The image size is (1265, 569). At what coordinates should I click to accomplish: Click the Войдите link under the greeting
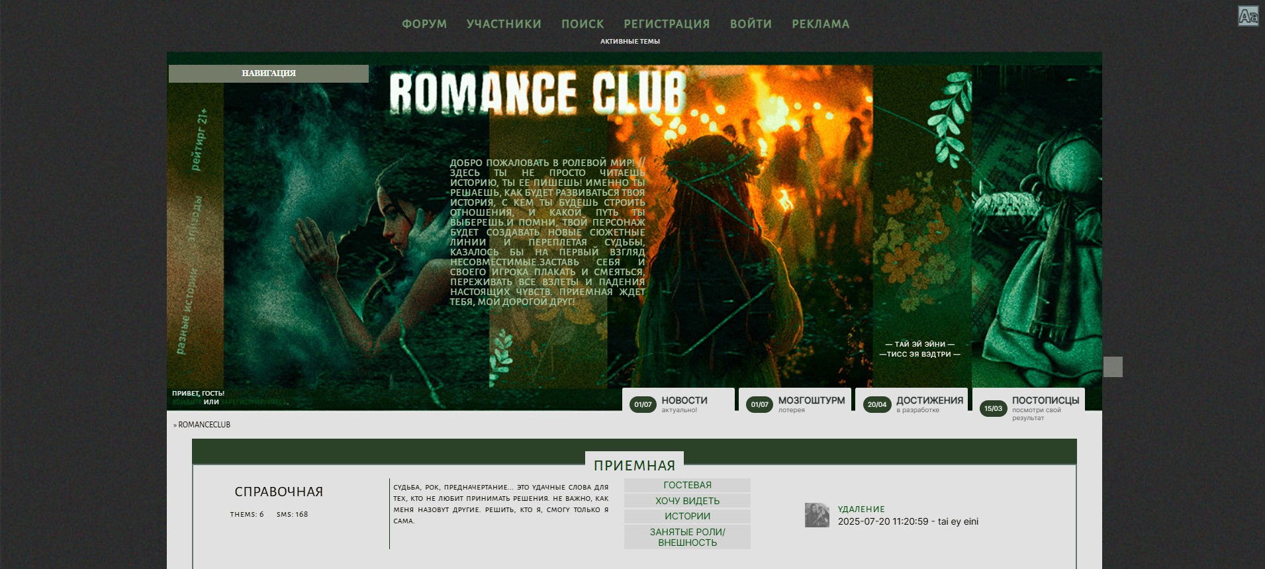[186, 402]
